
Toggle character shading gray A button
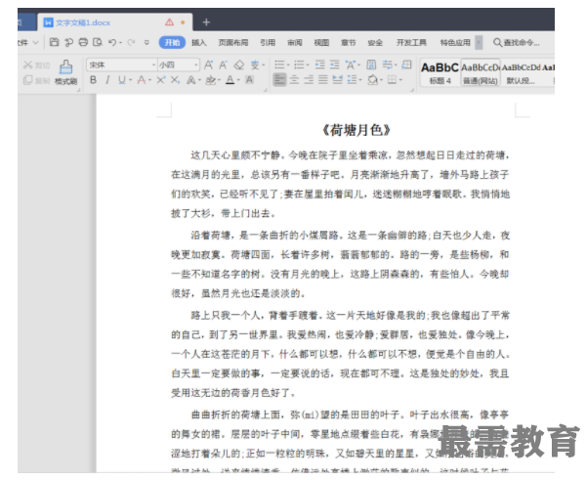click(249, 80)
